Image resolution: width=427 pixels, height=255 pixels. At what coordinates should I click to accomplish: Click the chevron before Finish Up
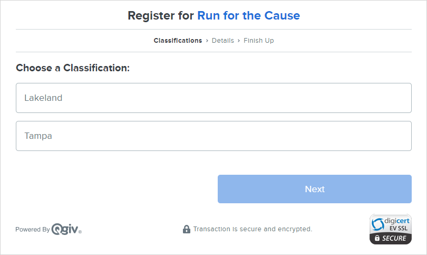coord(239,41)
